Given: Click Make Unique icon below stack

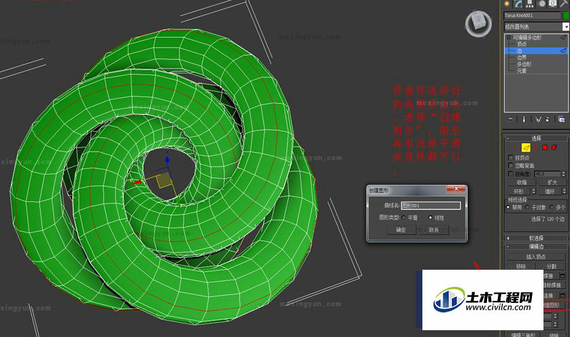Looking at the screenshot, I should [539, 119].
